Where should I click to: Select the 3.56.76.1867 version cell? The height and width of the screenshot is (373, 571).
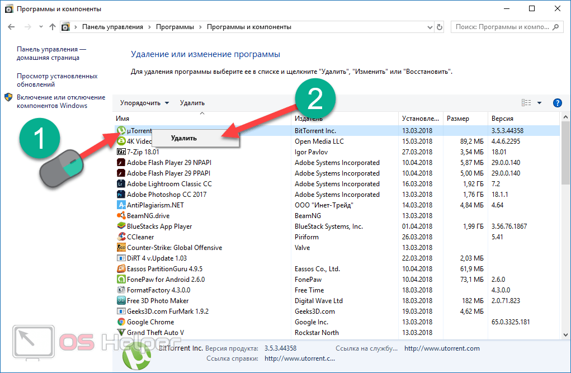pyautogui.click(x=509, y=226)
